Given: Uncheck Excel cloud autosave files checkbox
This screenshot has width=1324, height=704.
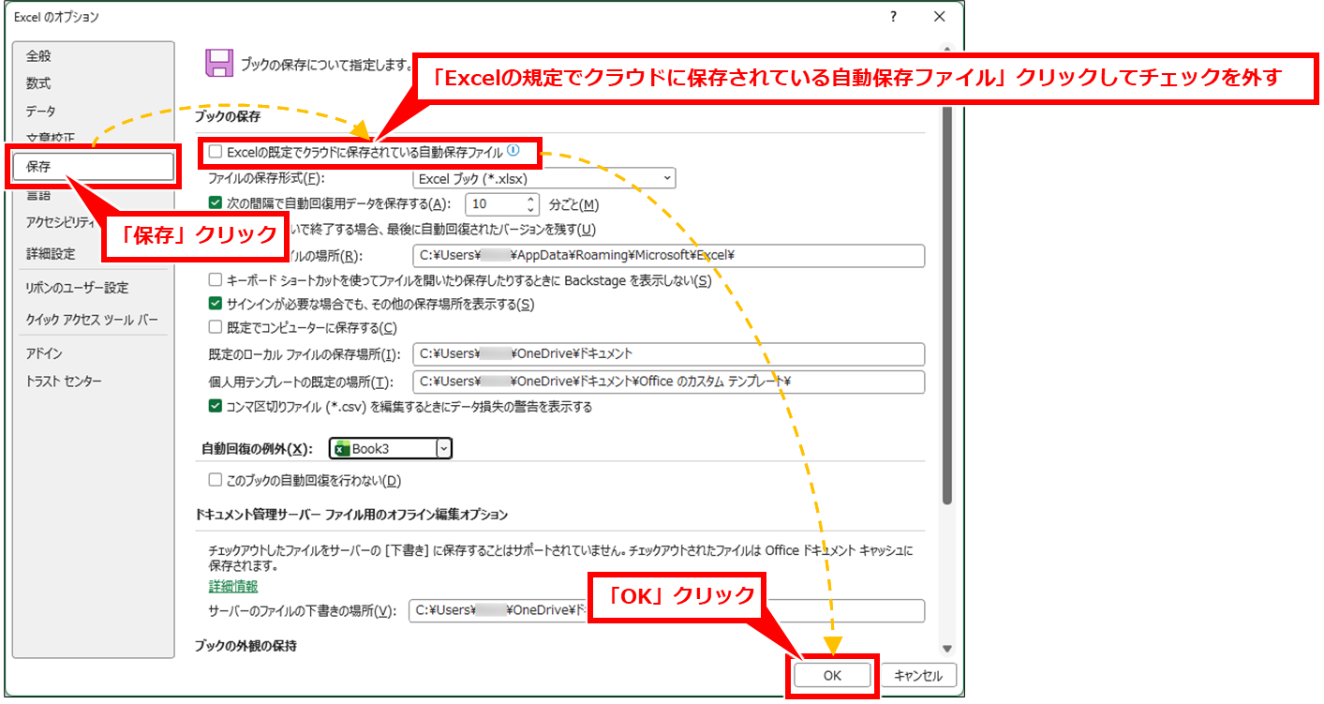Looking at the screenshot, I should click(x=216, y=151).
